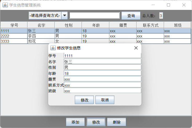
Task: Select the table cell 张三
Action: pyautogui.click(x=41, y=31)
